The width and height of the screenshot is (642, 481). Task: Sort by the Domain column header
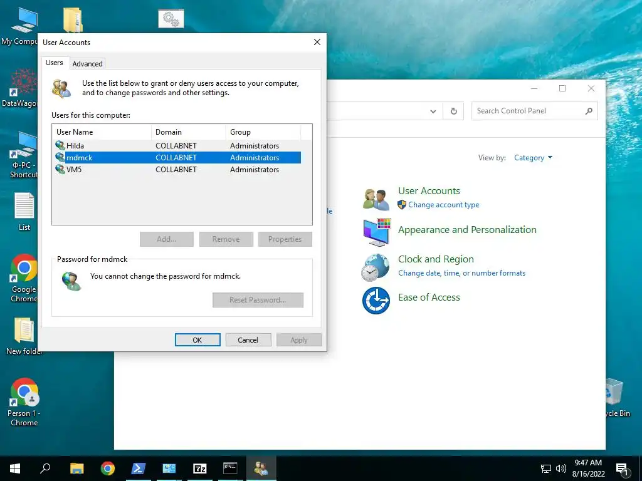188,132
